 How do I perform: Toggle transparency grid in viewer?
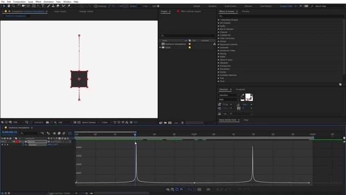tap(79, 122)
